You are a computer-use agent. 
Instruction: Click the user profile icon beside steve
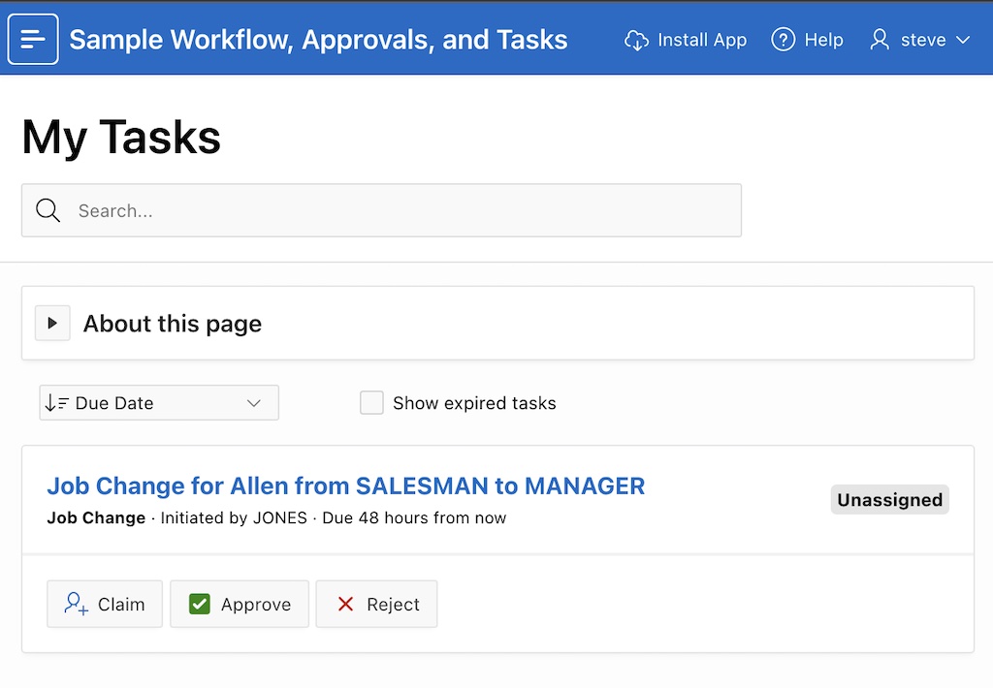pyautogui.click(x=880, y=41)
